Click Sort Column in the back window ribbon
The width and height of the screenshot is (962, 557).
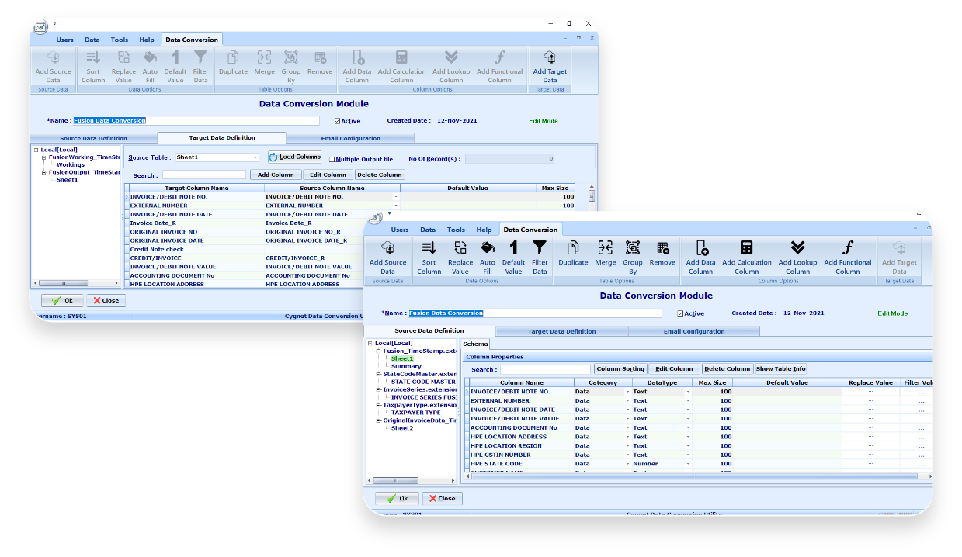93,67
